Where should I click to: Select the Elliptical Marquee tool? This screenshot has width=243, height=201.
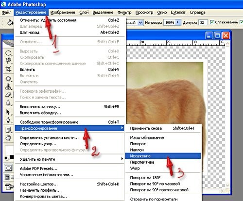pyautogui.click(x=8, y=53)
